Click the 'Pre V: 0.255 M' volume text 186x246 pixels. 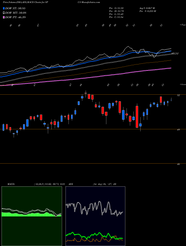pyautogui.click(x=147, y=11)
